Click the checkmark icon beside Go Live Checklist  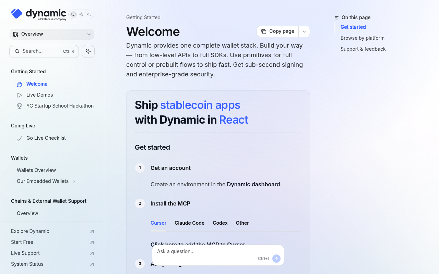click(x=20, y=138)
